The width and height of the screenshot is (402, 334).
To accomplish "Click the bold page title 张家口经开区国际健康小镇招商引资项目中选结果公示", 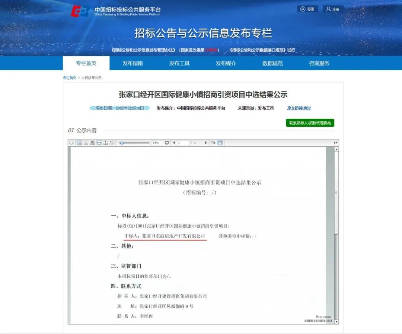I will pyautogui.click(x=203, y=95).
